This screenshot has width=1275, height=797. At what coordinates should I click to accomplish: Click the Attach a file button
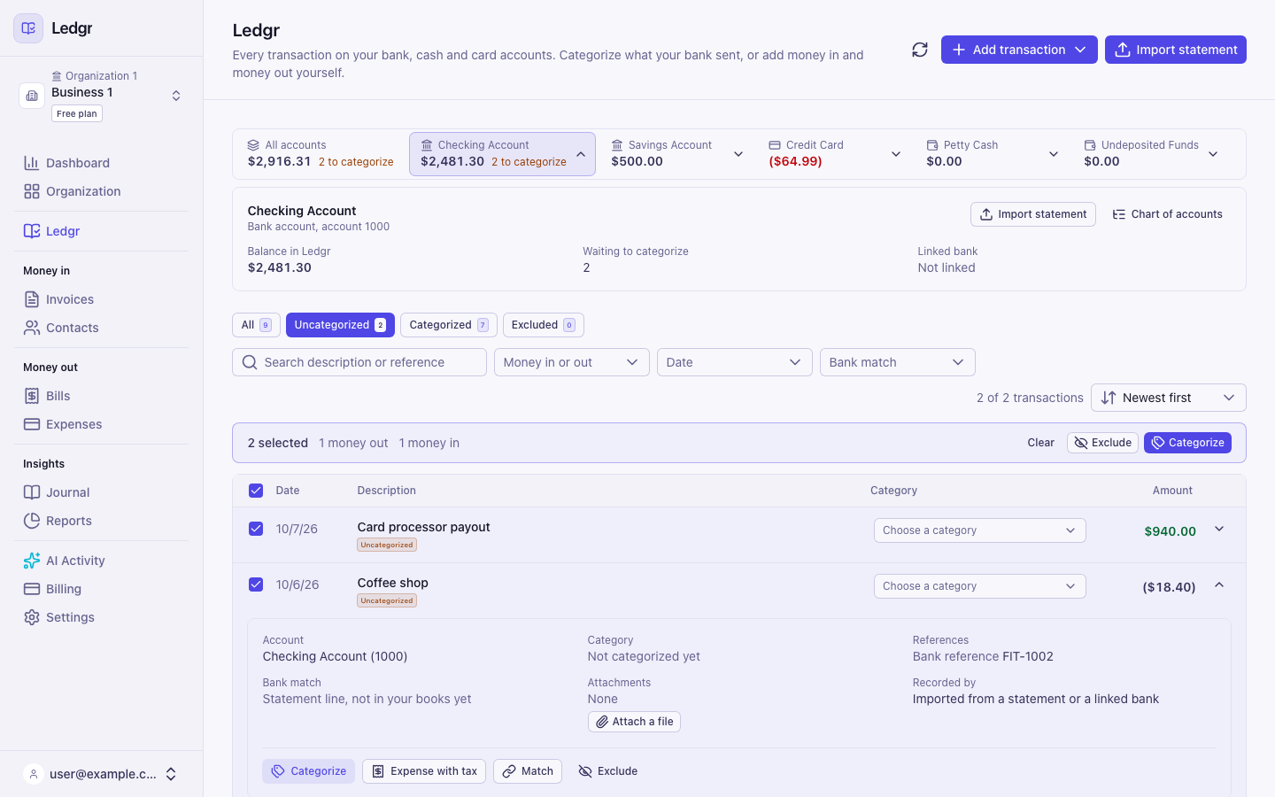(634, 722)
